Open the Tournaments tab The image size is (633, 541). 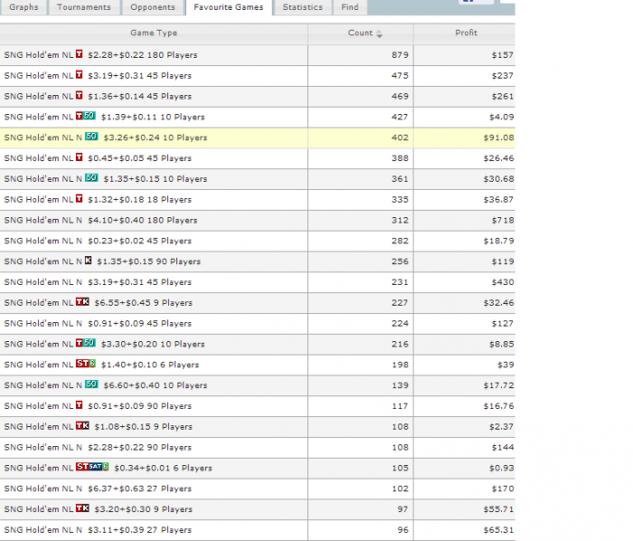83,7
